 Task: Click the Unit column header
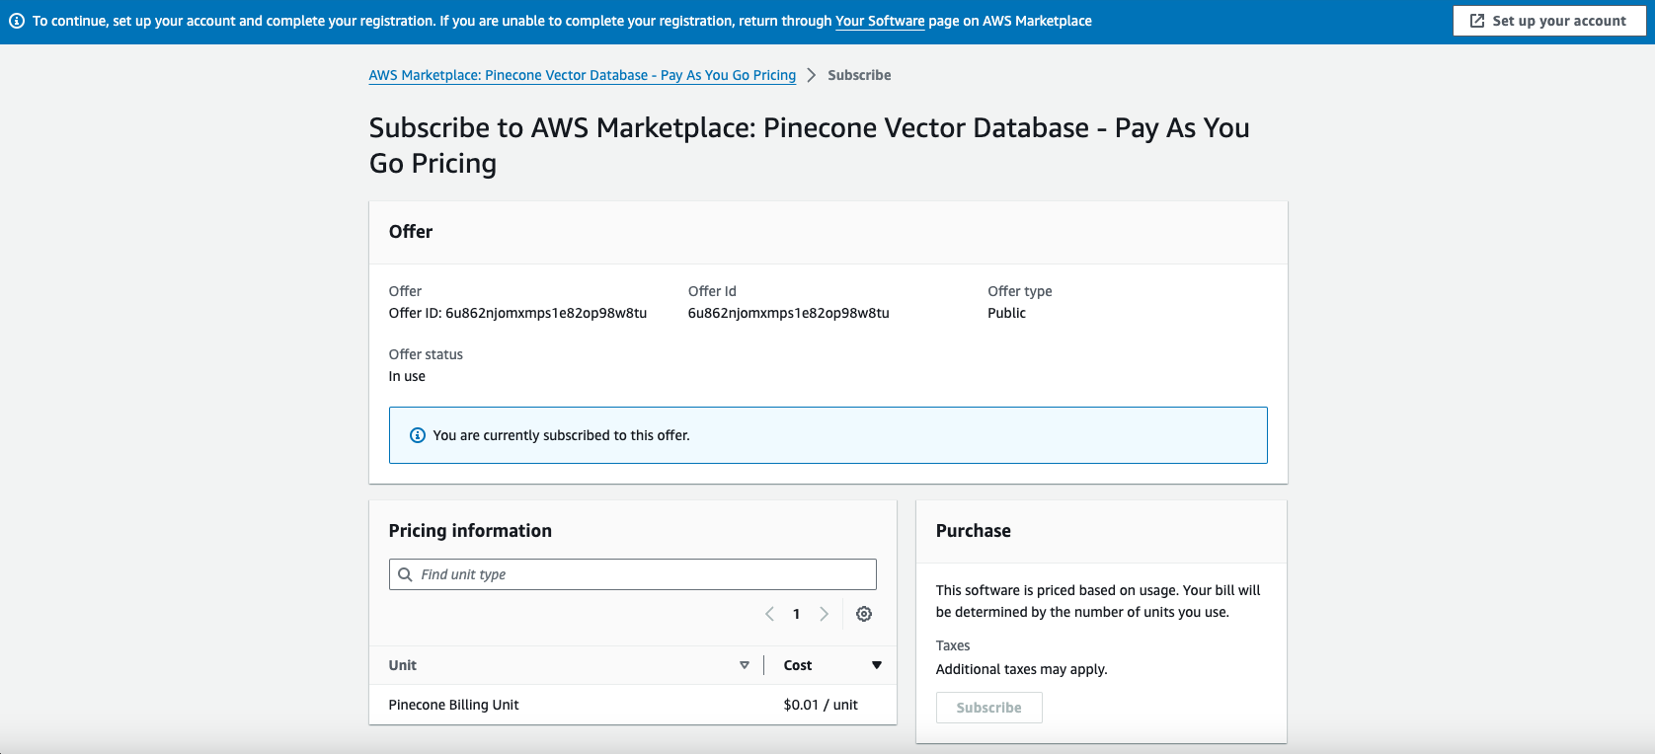coord(403,665)
